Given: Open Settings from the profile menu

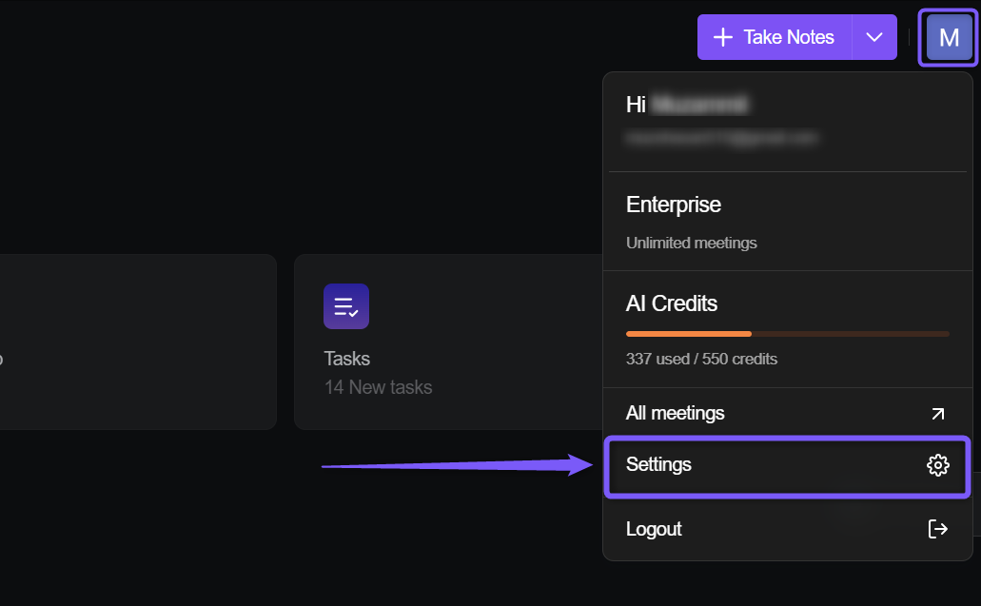Looking at the screenshot, I should click(787, 466).
